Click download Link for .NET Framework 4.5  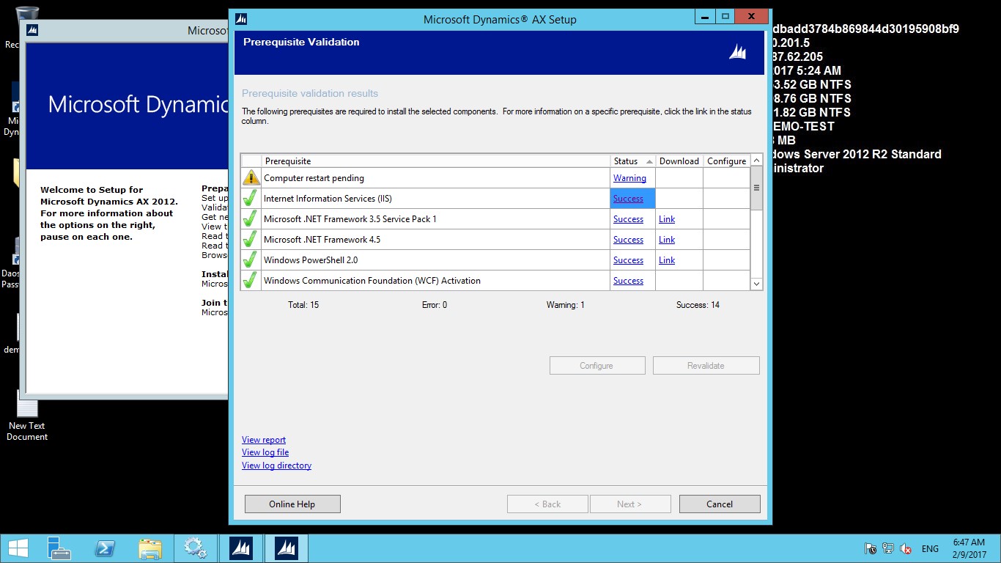click(x=667, y=240)
